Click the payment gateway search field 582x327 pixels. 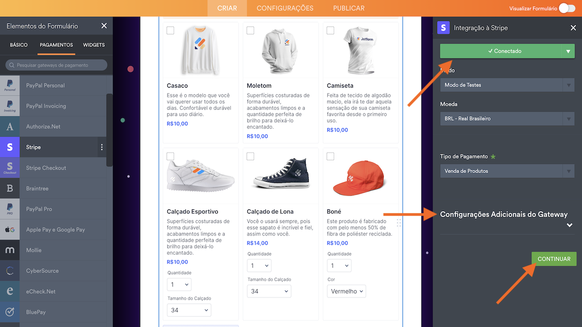pos(56,65)
